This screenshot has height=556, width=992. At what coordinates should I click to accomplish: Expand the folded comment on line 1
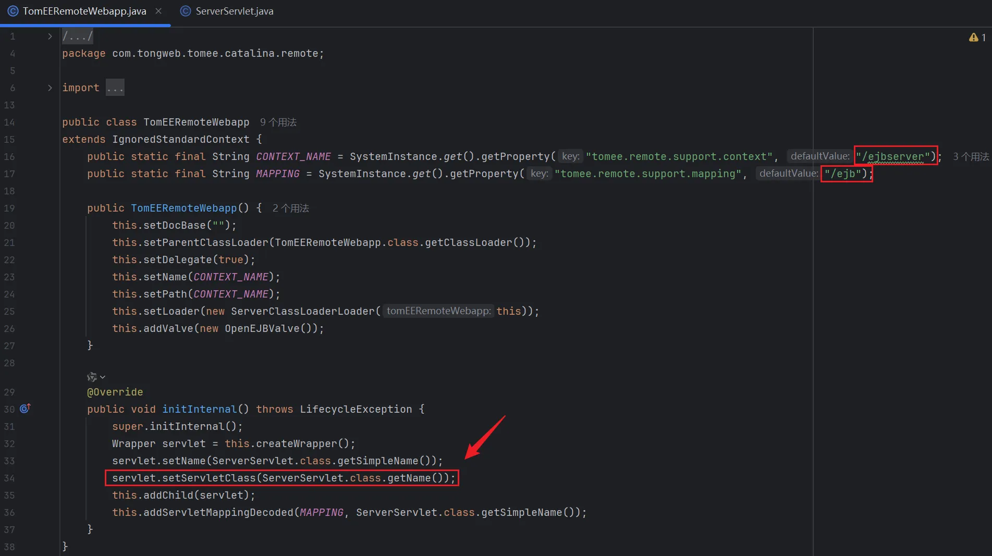click(x=50, y=36)
